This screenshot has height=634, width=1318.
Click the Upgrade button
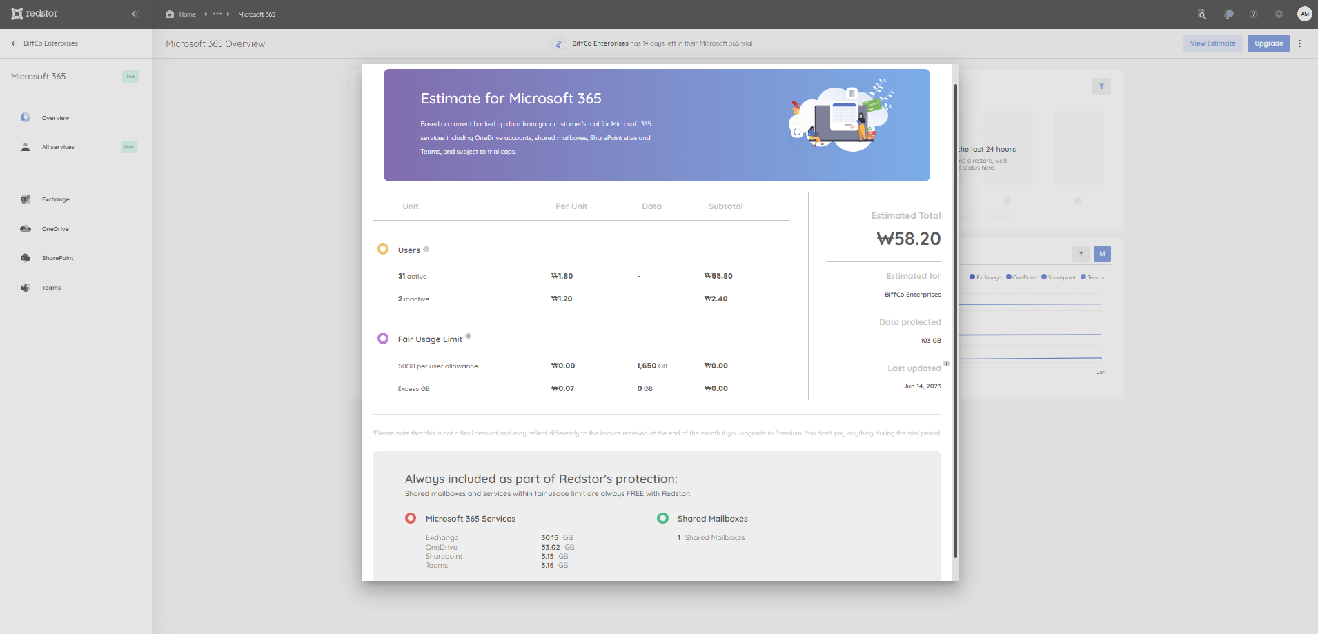click(x=1268, y=43)
